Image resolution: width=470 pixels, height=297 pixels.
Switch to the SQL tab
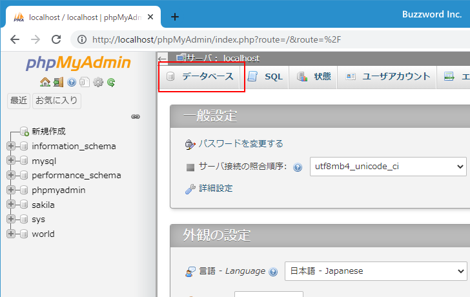click(x=265, y=77)
